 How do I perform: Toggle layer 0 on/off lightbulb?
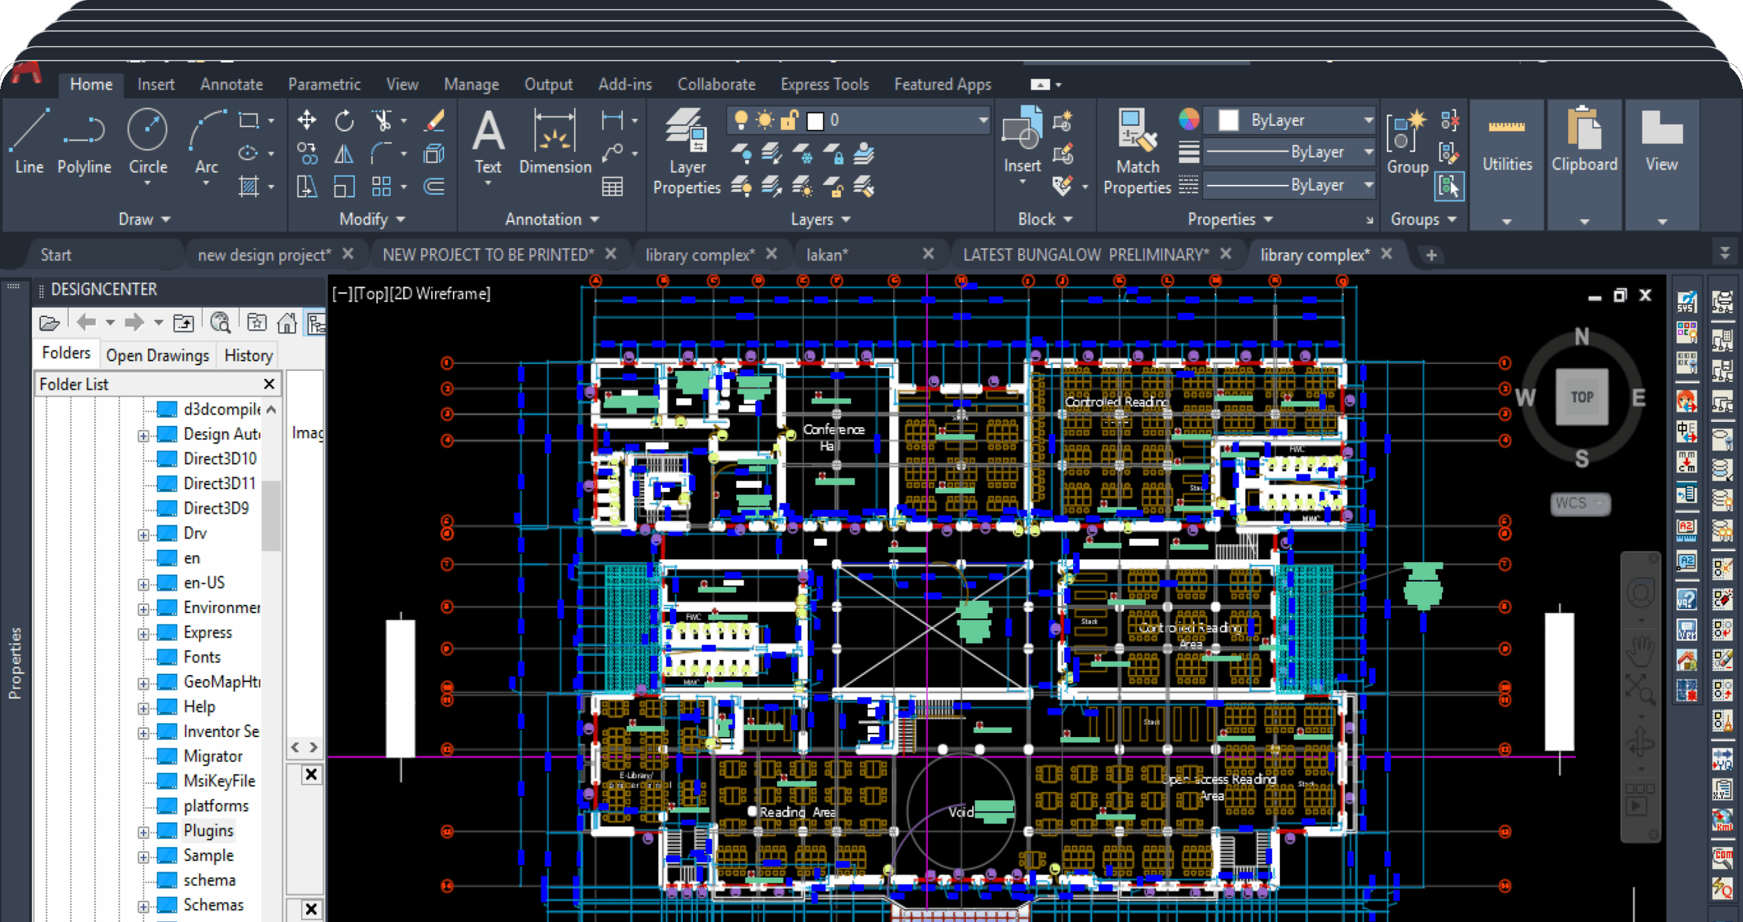(x=741, y=120)
